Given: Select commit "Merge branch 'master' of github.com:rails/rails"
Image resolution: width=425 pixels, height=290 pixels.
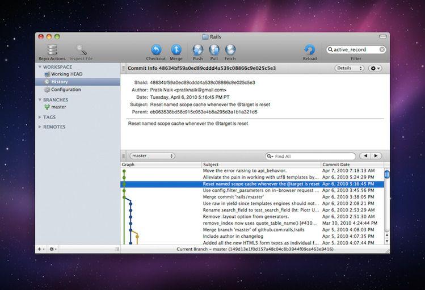Looking at the screenshot, I should (252, 230).
